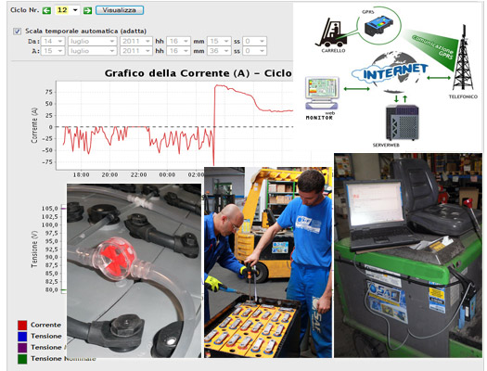Open the A hour dropdown showing 16
The width and height of the screenshot is (487, 371).
[x=178, y=51]
